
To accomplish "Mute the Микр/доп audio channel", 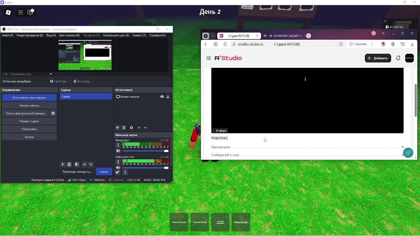I will coord(118,151).
